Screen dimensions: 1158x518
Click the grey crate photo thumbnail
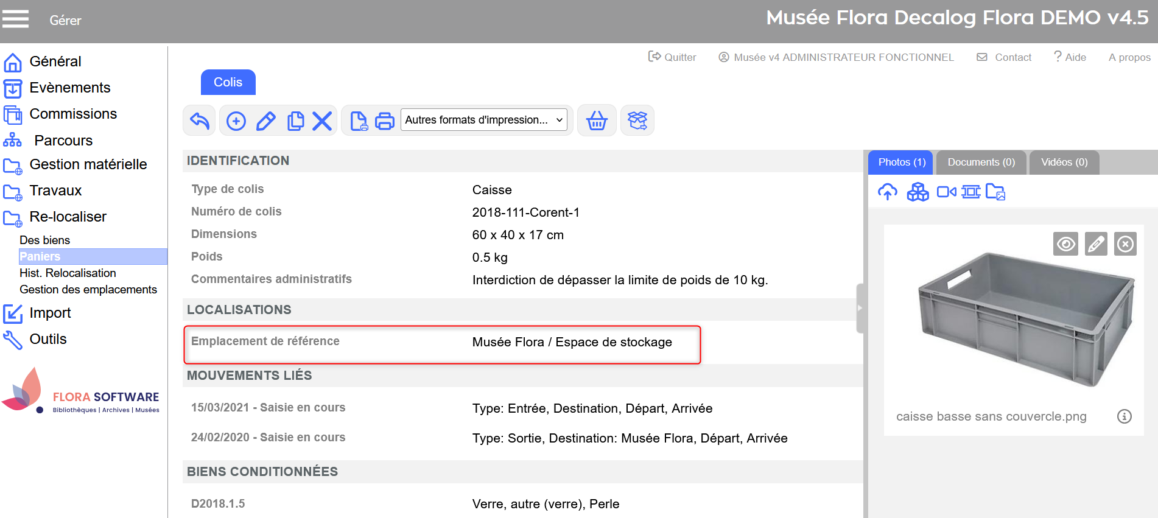[1025, 321]
